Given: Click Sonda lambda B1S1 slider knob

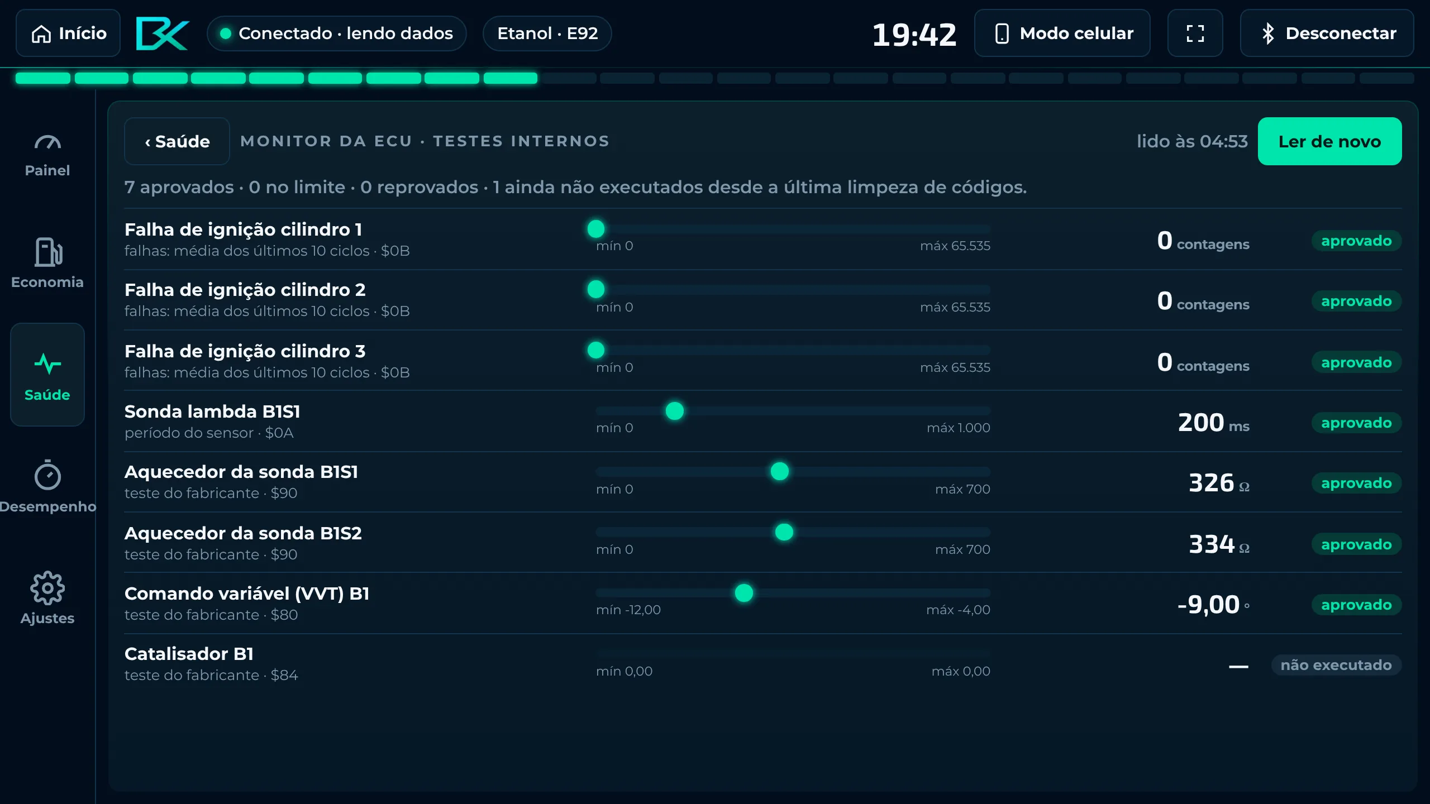Looking at the screenshot, I should coord(675,411).
